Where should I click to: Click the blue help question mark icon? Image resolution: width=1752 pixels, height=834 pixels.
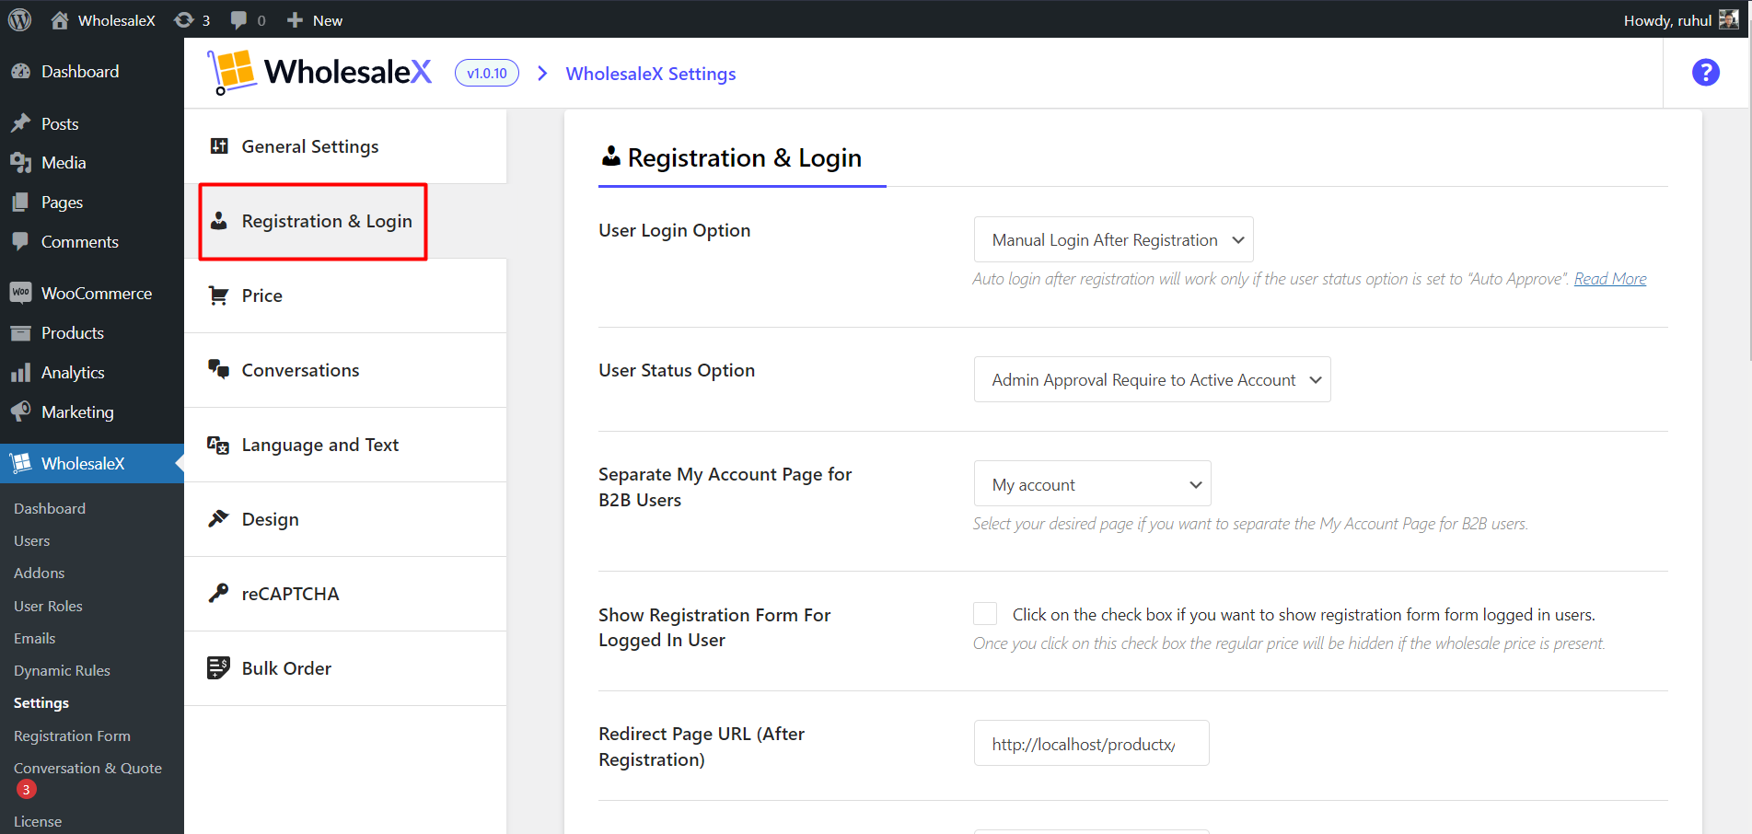1705,72
